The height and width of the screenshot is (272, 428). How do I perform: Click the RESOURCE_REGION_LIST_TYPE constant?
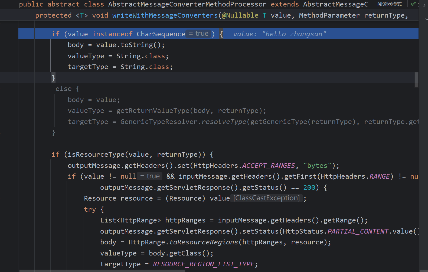(204, 264)
